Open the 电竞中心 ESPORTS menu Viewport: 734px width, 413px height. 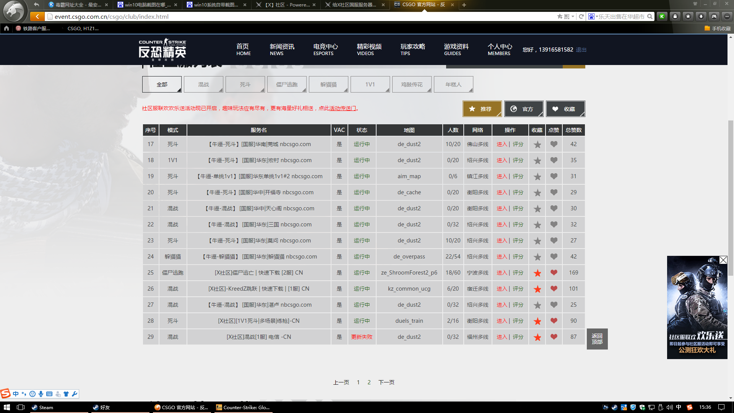pos(325,49)
